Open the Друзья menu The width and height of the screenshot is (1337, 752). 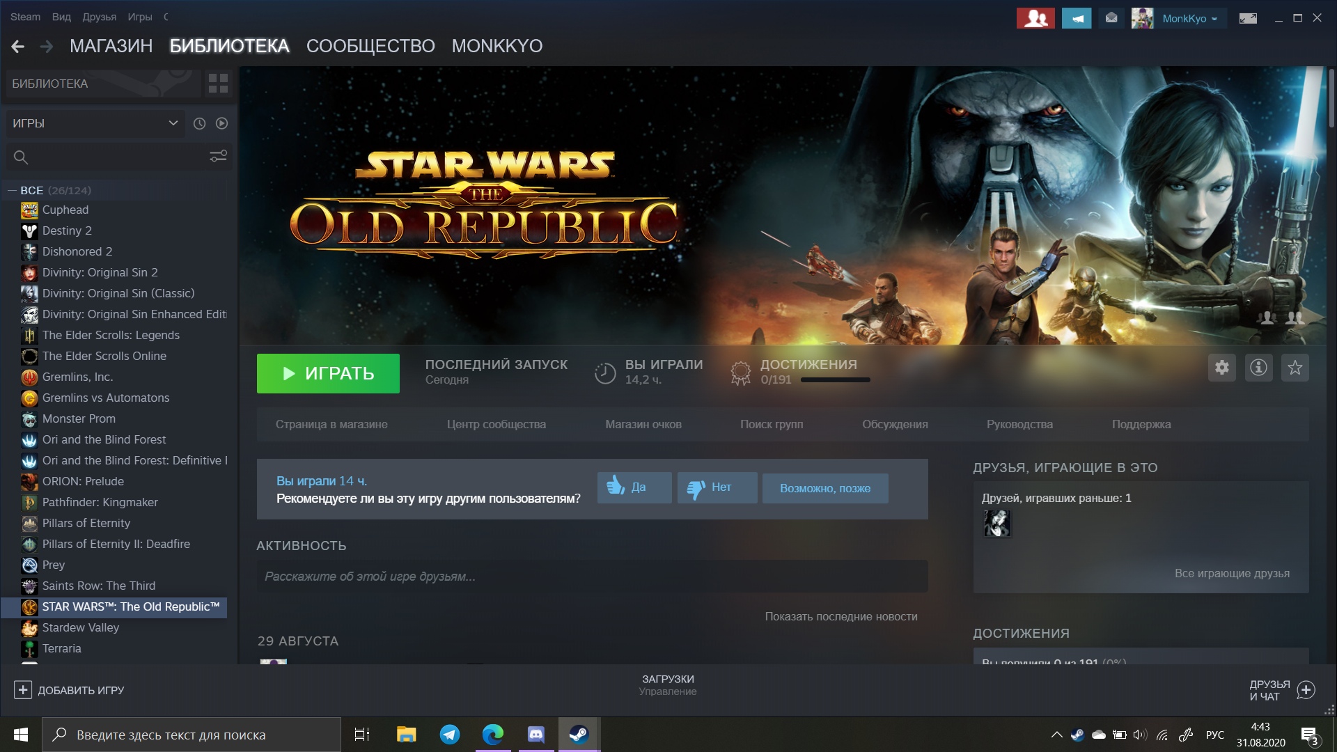tap(99, 17)
